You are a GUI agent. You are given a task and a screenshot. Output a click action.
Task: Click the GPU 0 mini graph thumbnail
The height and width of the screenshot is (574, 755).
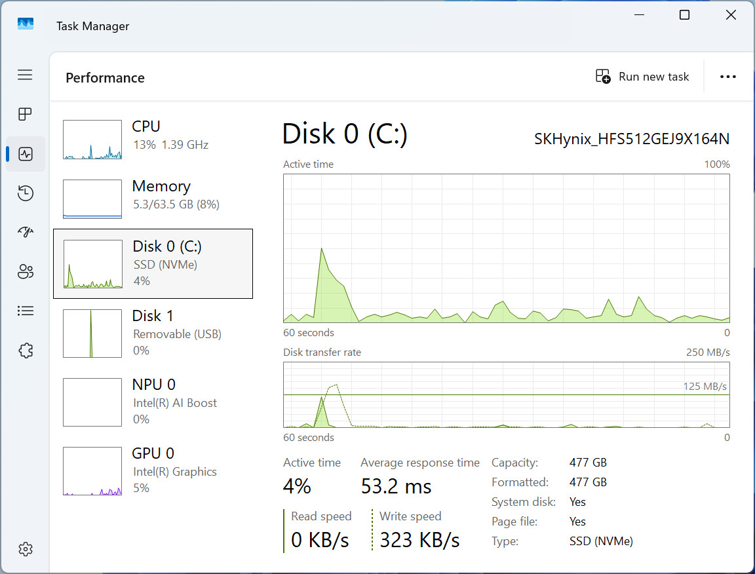[x=92, y=471]
